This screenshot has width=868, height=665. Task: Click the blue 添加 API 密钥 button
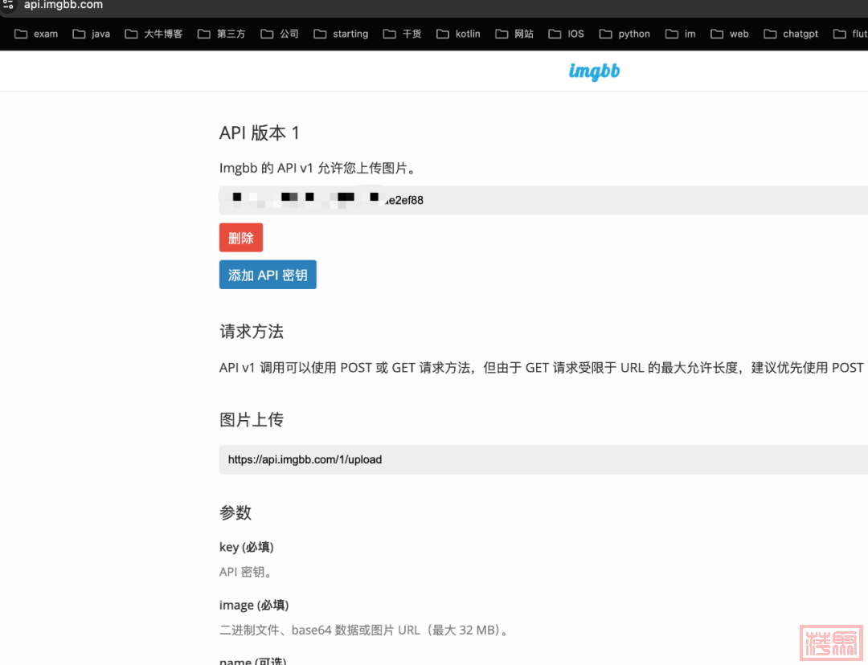pos(268,275)
